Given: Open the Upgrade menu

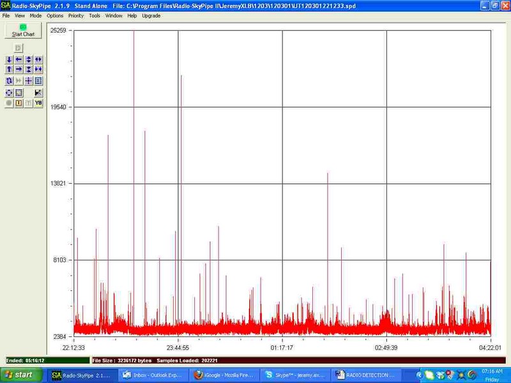Looking at the screenshot, I should [x=151, y=15].
